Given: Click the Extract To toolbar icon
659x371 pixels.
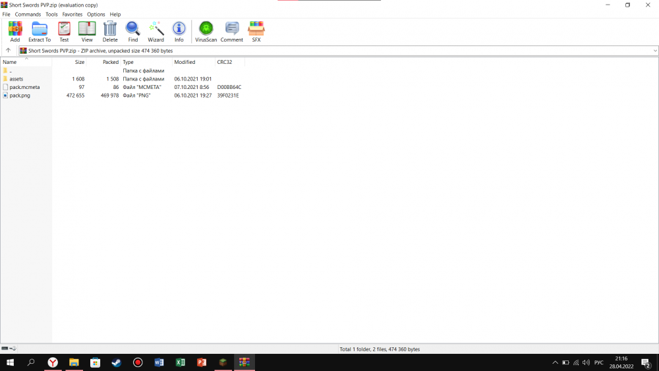Looking at the screenshot, I should (x=40, y=32).
